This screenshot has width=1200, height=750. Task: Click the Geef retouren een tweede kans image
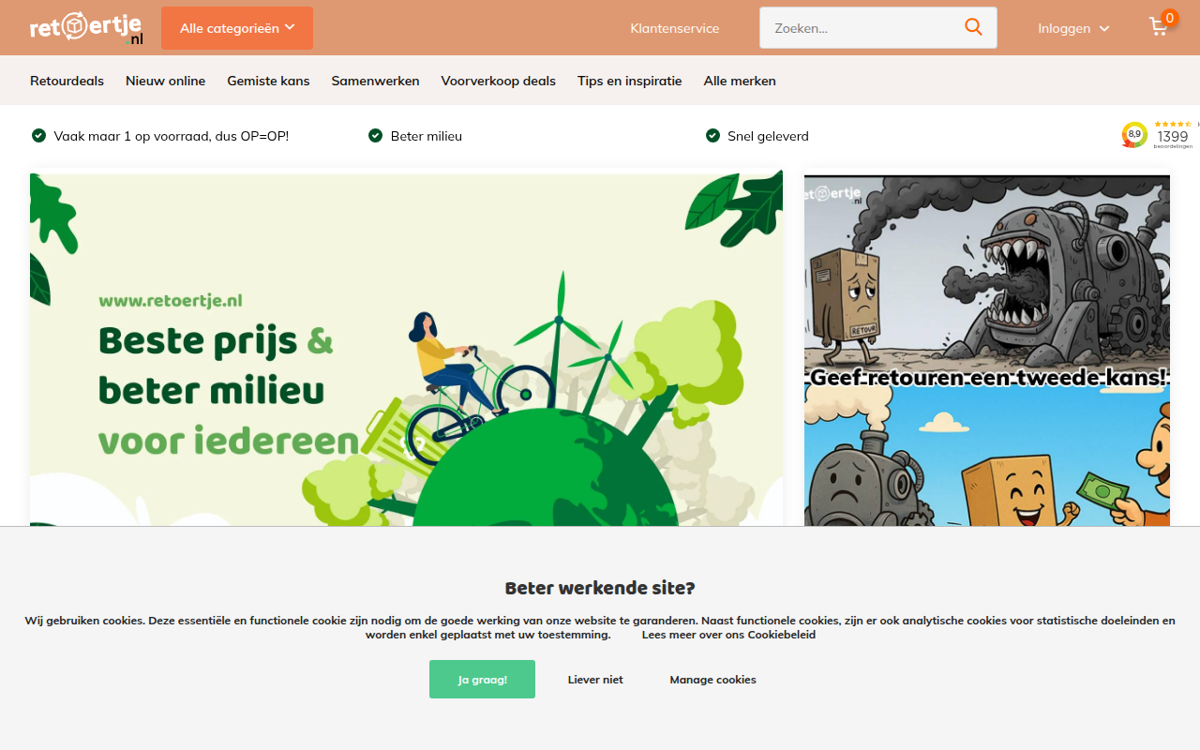(987, 348)
